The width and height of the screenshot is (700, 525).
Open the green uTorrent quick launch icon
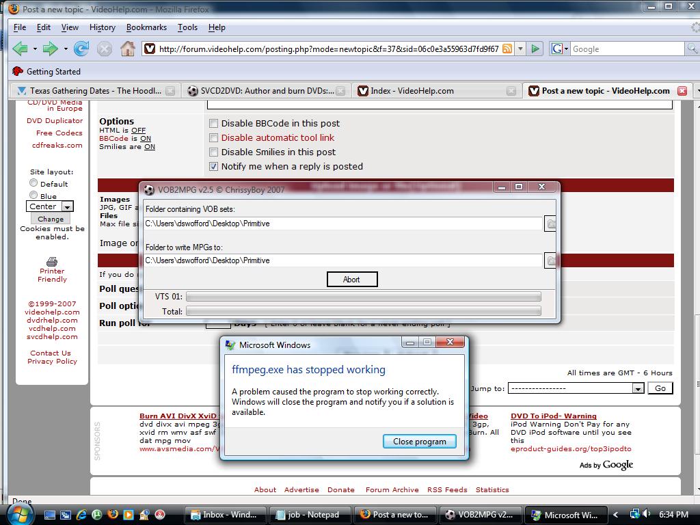pyautogui.click(x=97, y=515)
